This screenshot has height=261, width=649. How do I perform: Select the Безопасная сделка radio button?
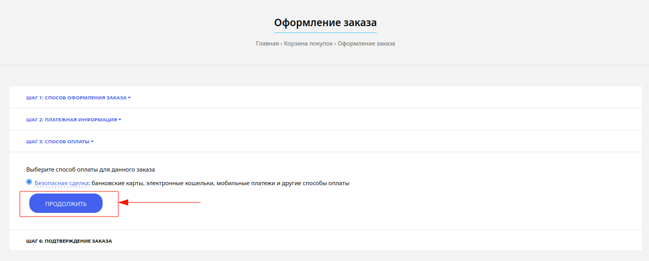[29, 182]
